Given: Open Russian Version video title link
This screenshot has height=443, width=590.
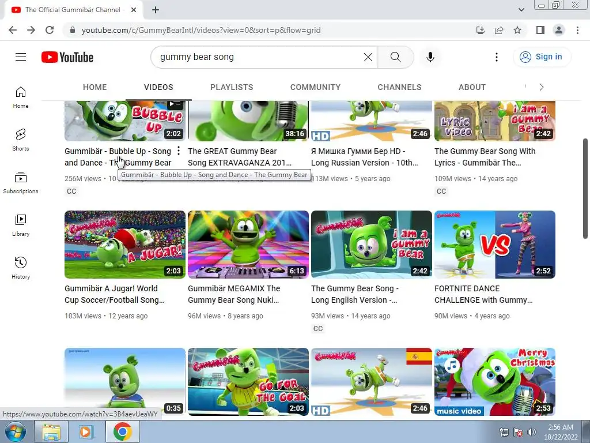Looking at the screenshot, I should (x=365, y=157).
